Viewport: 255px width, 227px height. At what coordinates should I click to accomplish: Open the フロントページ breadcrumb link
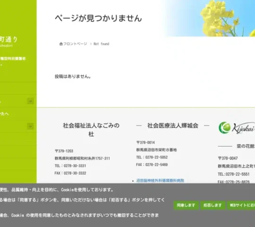click(75, 44)
